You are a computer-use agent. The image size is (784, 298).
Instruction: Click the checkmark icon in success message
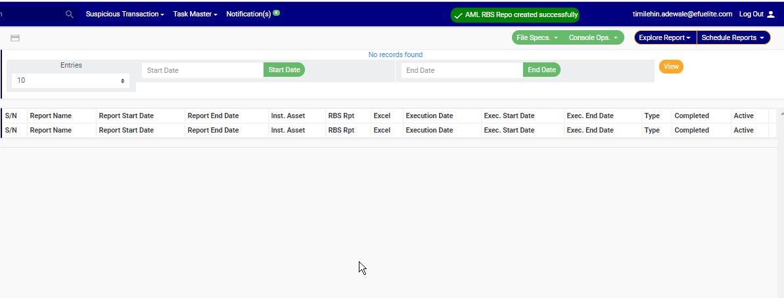(459, 15)
